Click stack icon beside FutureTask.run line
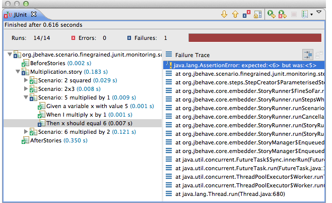The height and width of the screenshot is (203, 332). [x=169, y=168]
